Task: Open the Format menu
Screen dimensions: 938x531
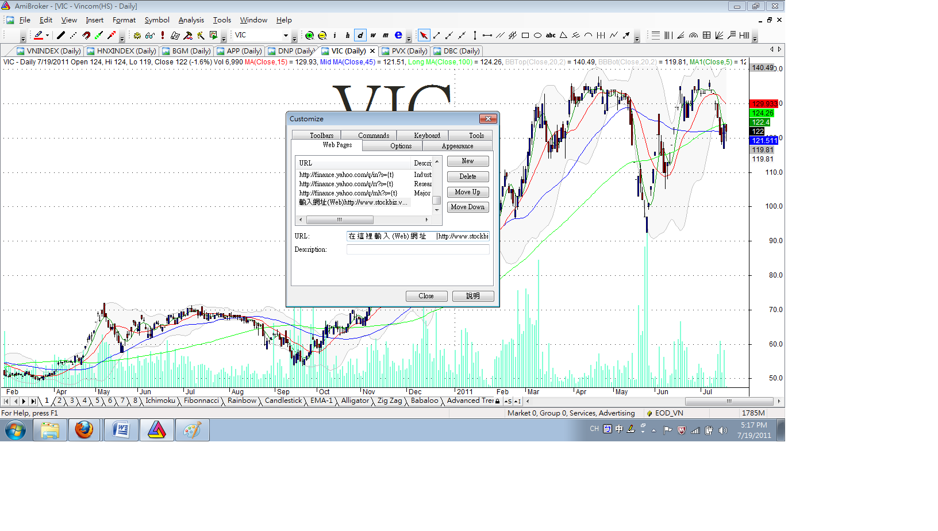Action: tap(124, 20)
